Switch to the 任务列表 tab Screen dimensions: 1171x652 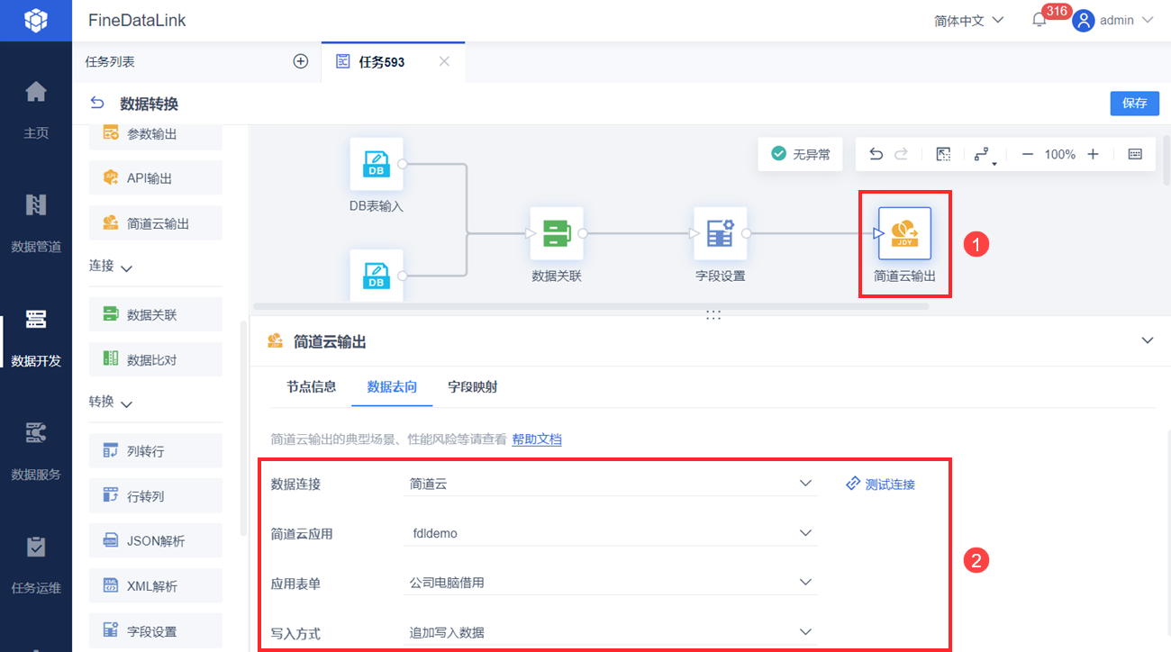pyautogui.click(x=110, y=62)
